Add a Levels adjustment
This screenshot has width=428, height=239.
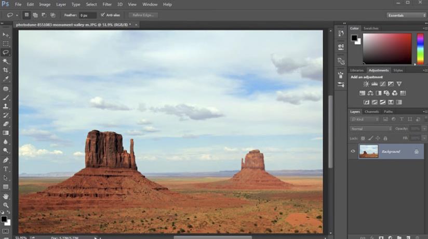[374, 84]
